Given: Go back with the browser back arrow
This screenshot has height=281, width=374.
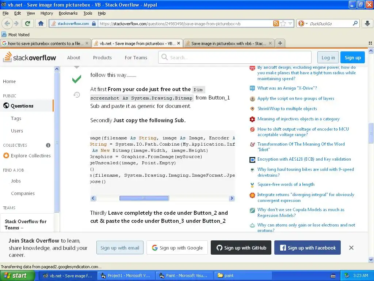Looking at the screenshot, I should [7, 23].
